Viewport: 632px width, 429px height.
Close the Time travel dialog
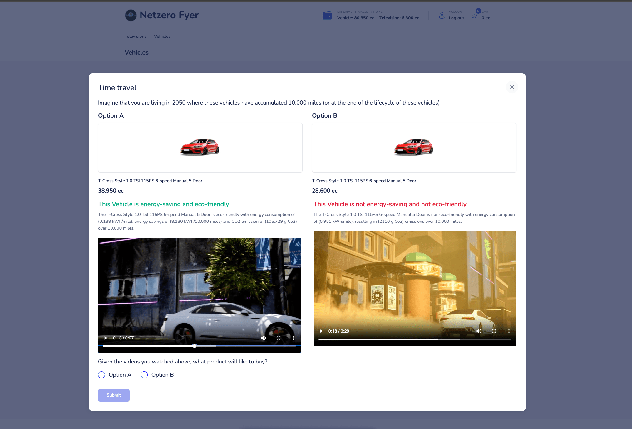pyautogui.click(x=512, y=87)
